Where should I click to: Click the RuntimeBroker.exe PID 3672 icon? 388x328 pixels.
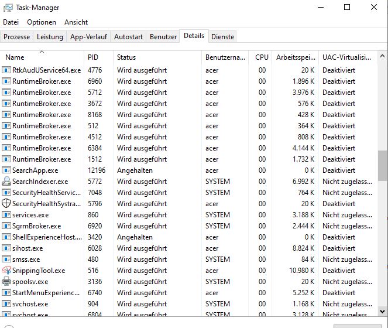[x=6, y=104]
